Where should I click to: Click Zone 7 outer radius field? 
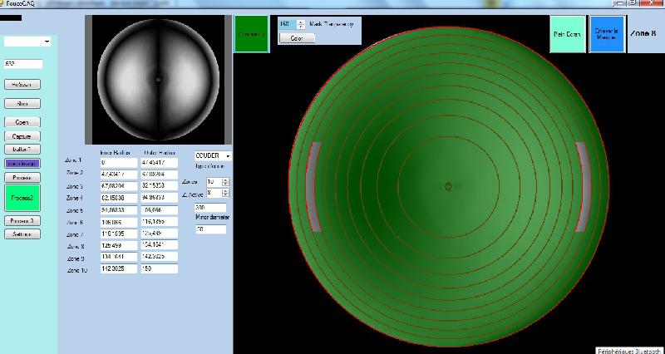point(160,234)
